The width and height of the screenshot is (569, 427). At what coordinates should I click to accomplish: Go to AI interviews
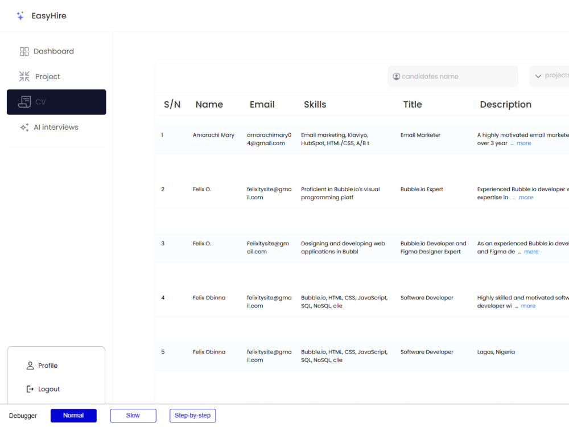pos(56,128)
